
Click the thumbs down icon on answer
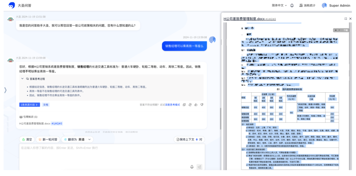tap(202, 105)
